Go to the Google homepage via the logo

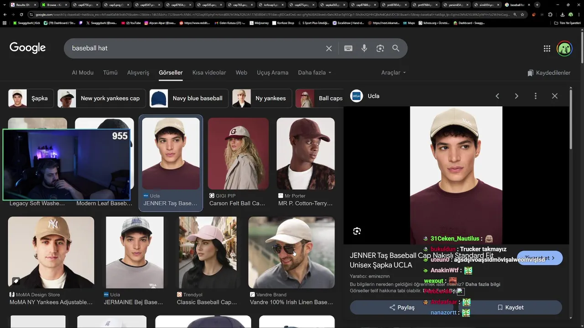tap(27, 48)
